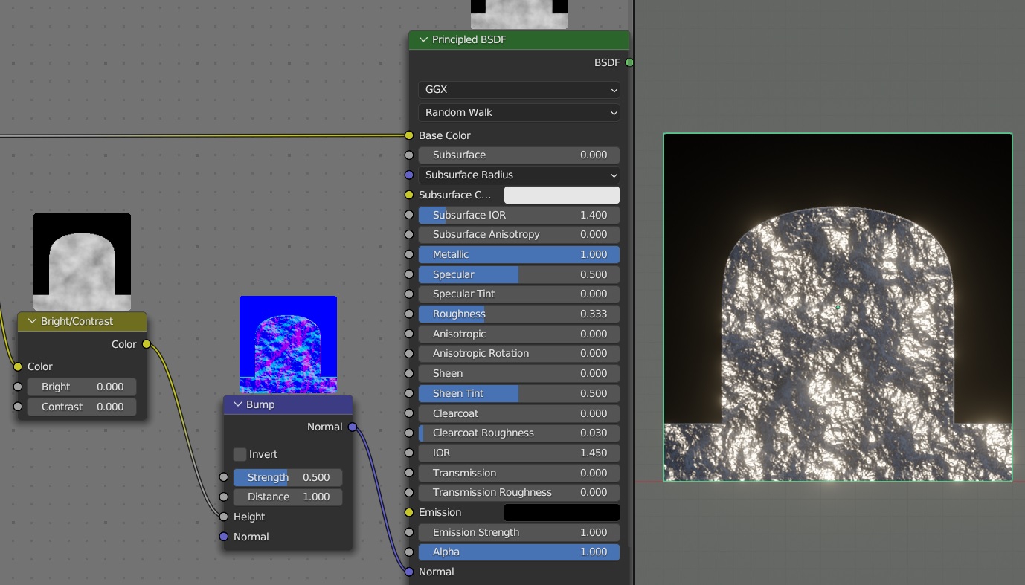
Task: Click the black Emission color swatch
Action: [561, 512]
